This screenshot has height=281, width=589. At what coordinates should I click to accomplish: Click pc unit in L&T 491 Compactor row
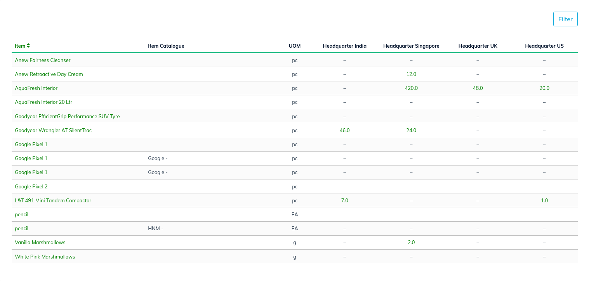point(295,201)
